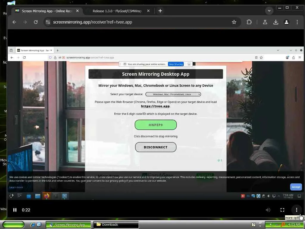Close the Screen Mirroring App Chrome tab

[77, 11]
